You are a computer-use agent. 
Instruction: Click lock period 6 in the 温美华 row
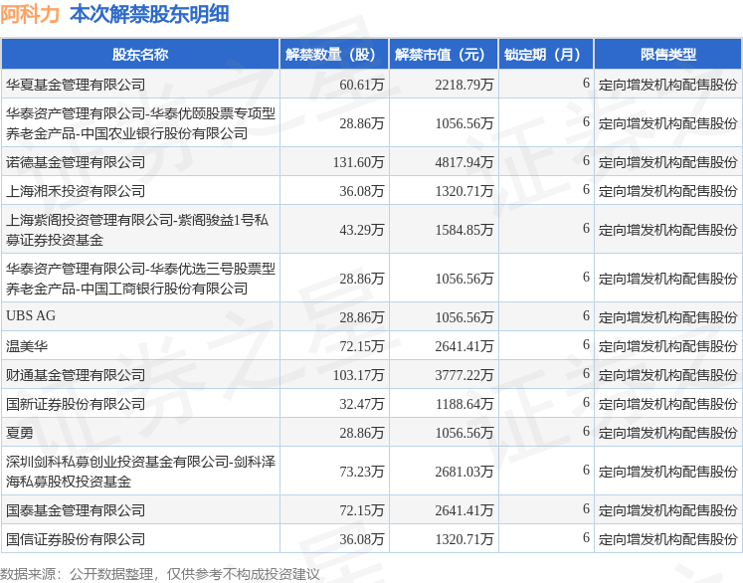tap(586, 344)
